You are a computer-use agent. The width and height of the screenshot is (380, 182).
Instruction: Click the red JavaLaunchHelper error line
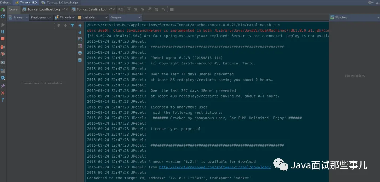click(x=208, y=31)
